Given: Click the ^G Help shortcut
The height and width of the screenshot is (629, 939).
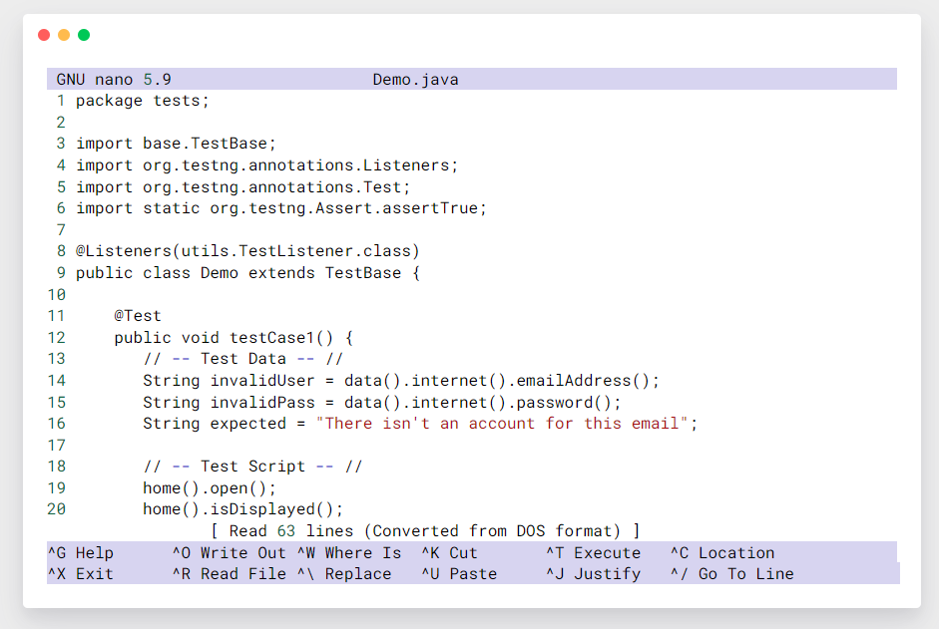Looking at the screenshot, I should coord(81,552).
